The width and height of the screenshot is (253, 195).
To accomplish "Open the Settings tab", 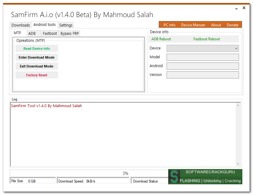I will [66, 25].
